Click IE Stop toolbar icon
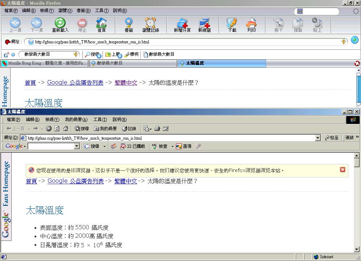 pos(49,128)
